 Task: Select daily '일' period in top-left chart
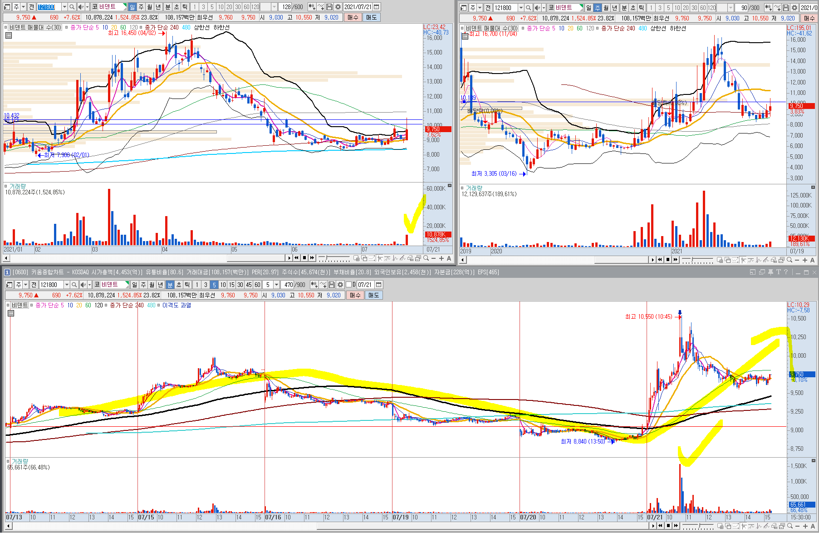[x=132, y=7]
